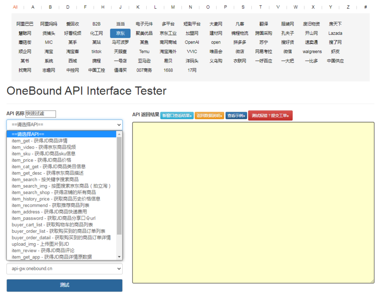
Task: Select the 'All' alphabet filter
Action: 15,7
